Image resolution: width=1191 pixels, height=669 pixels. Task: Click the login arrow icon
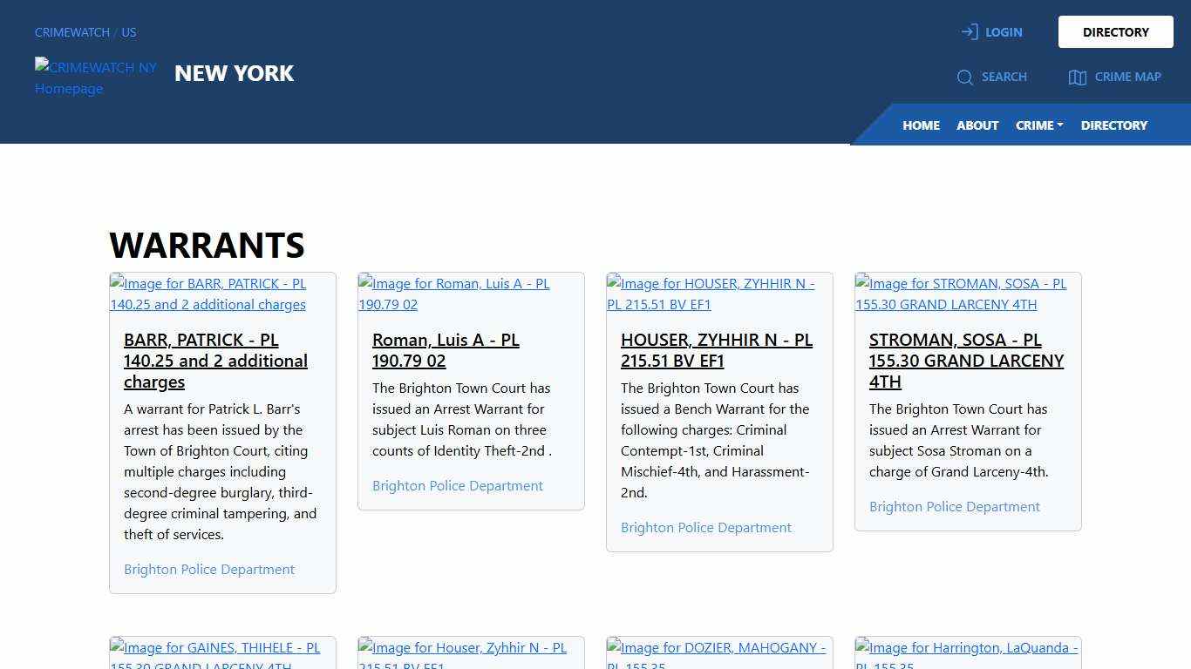(969, 32)
